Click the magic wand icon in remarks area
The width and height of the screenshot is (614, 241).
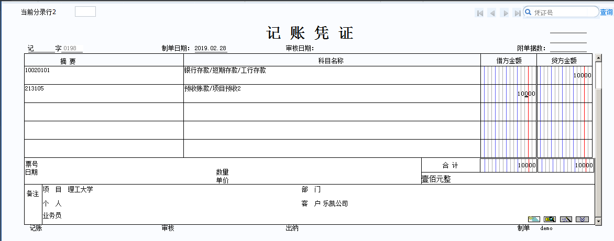[x=566, y=219]
